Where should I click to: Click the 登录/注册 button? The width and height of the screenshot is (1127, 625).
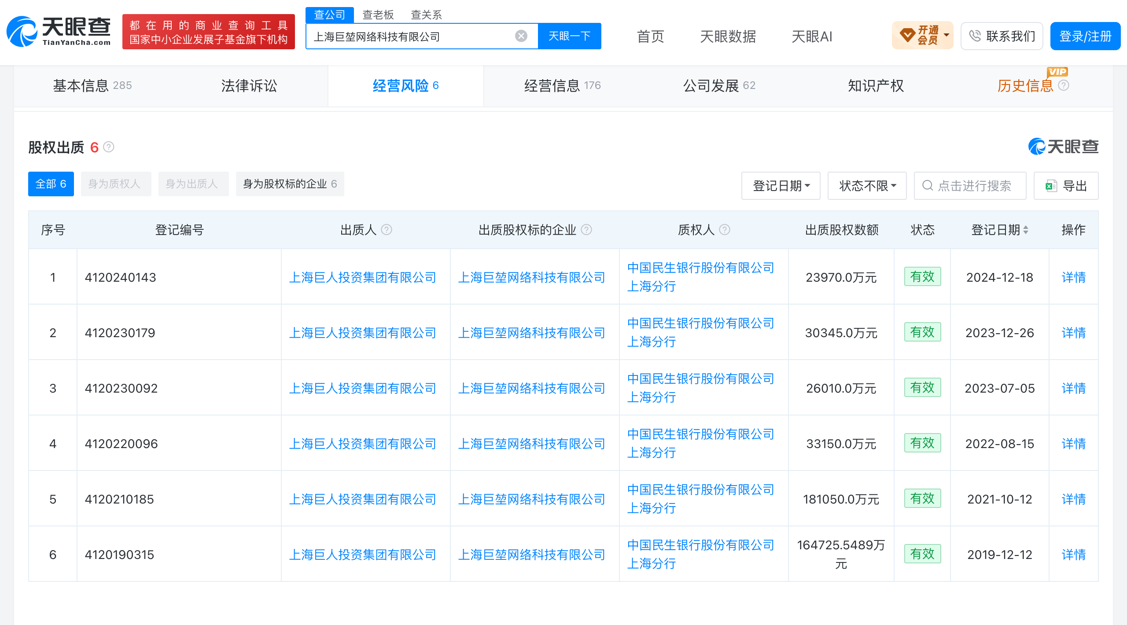(x=1086, y=36)
